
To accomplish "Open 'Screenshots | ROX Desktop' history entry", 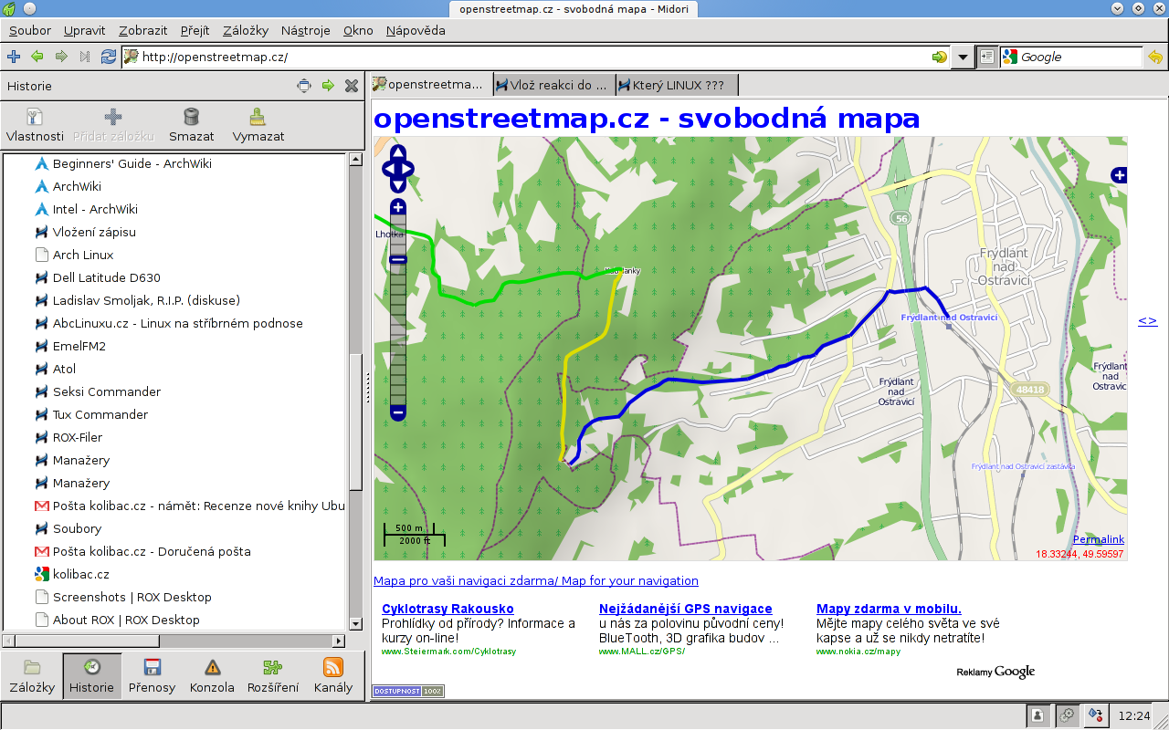I will click(132, 597).
